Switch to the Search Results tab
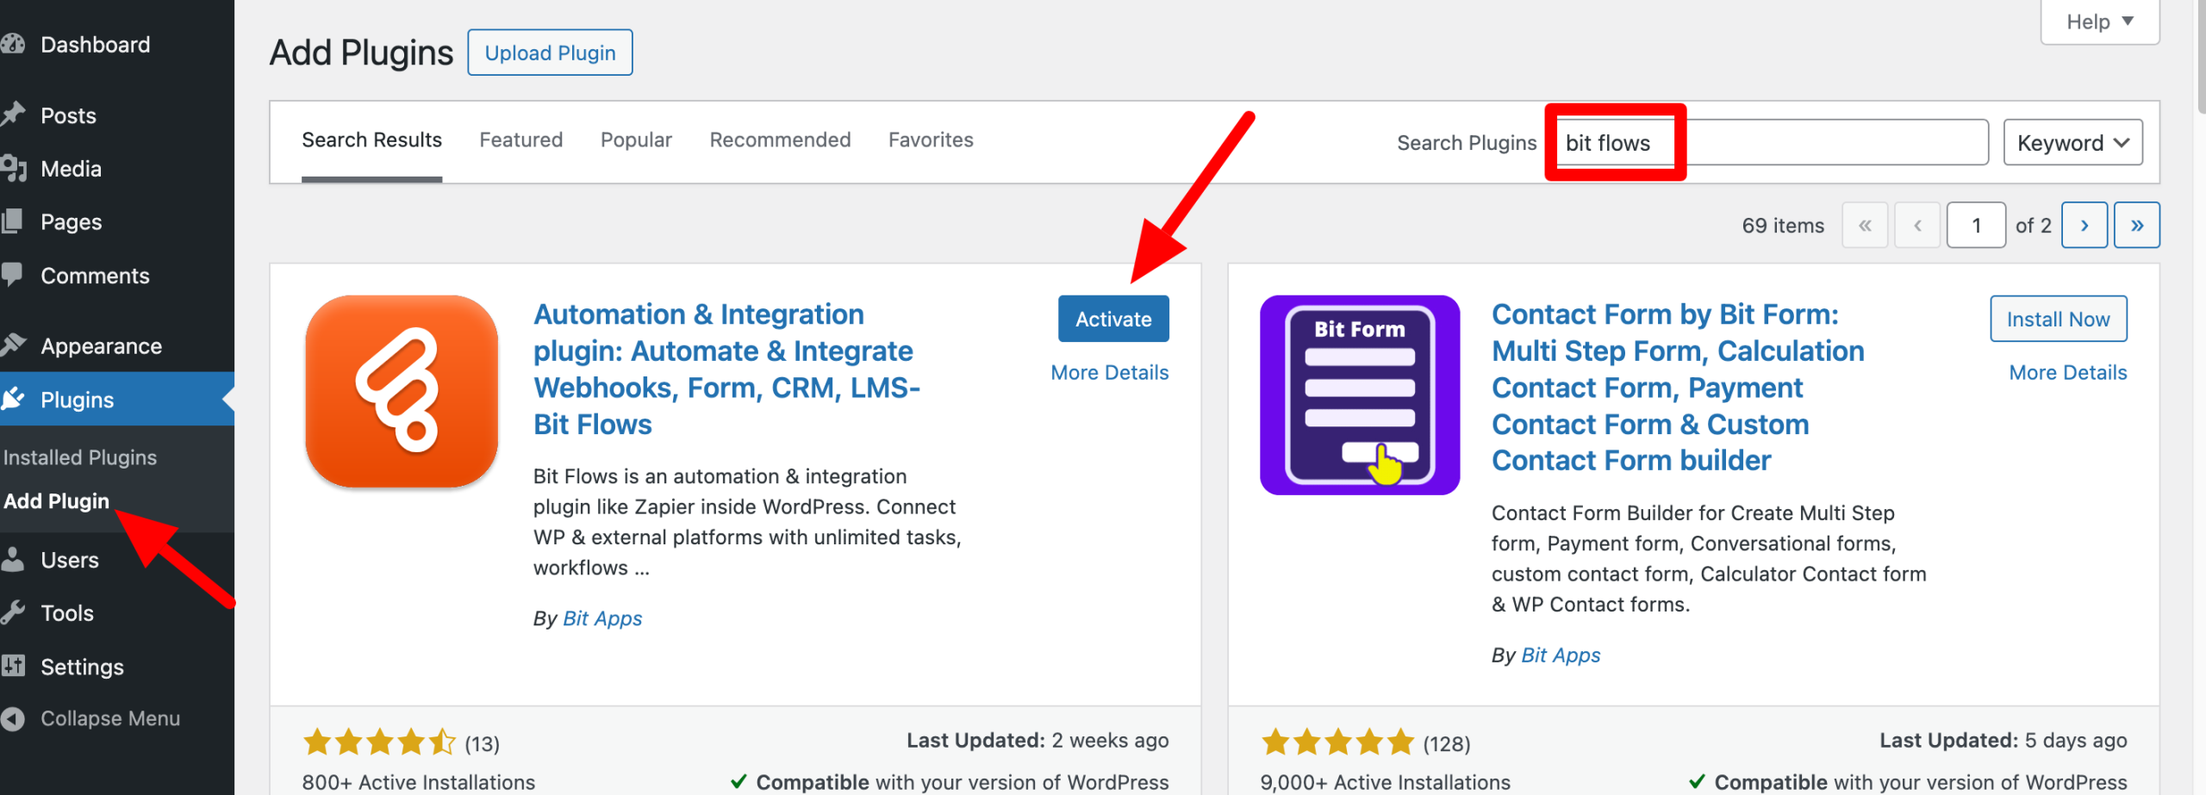 pyautogui.click(x=371, y=140)
